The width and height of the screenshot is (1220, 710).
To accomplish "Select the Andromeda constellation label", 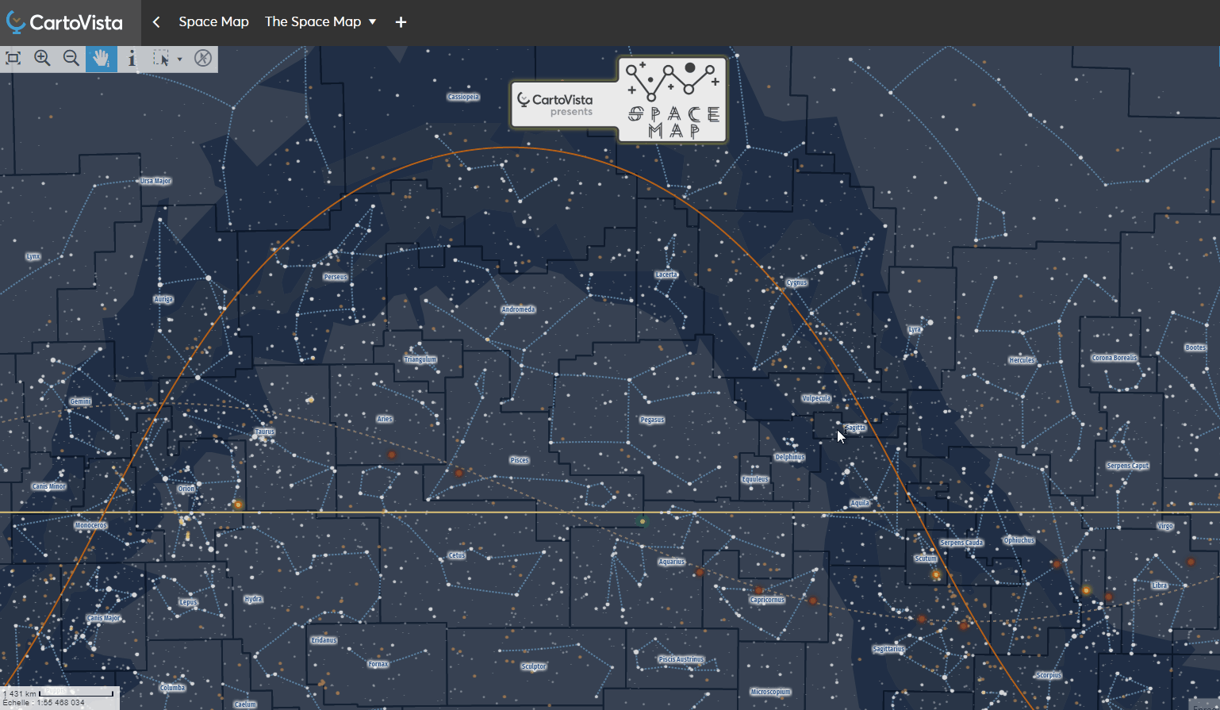I will coord(518,309).
